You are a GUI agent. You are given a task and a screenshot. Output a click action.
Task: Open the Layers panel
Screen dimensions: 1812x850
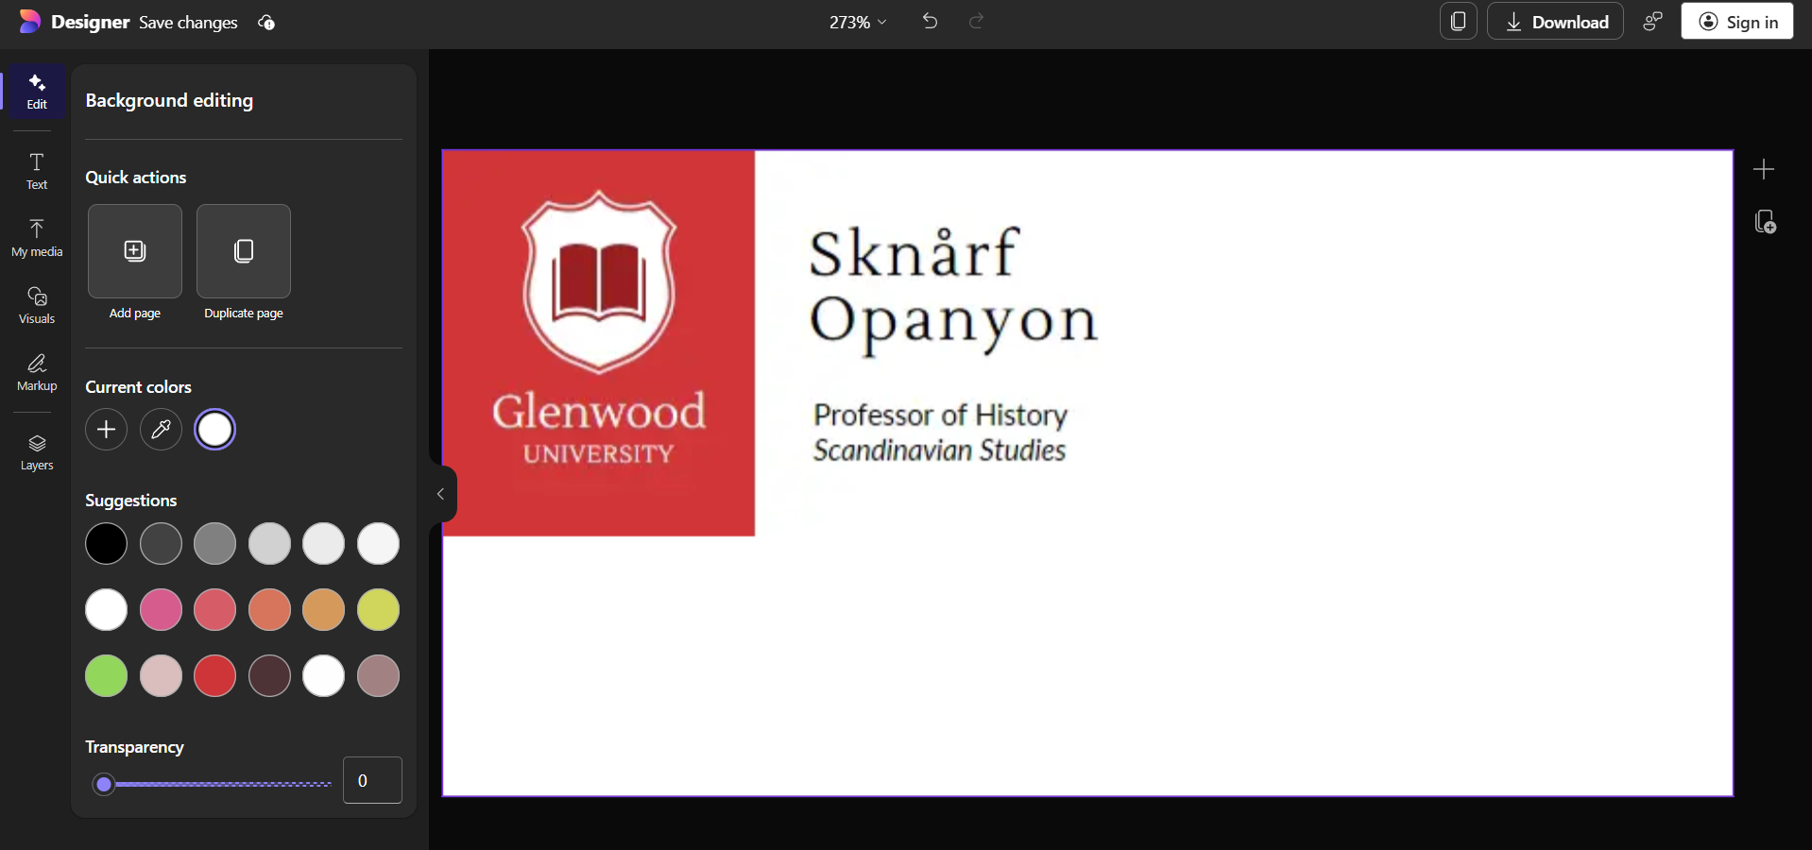click(x=37, y=452)
